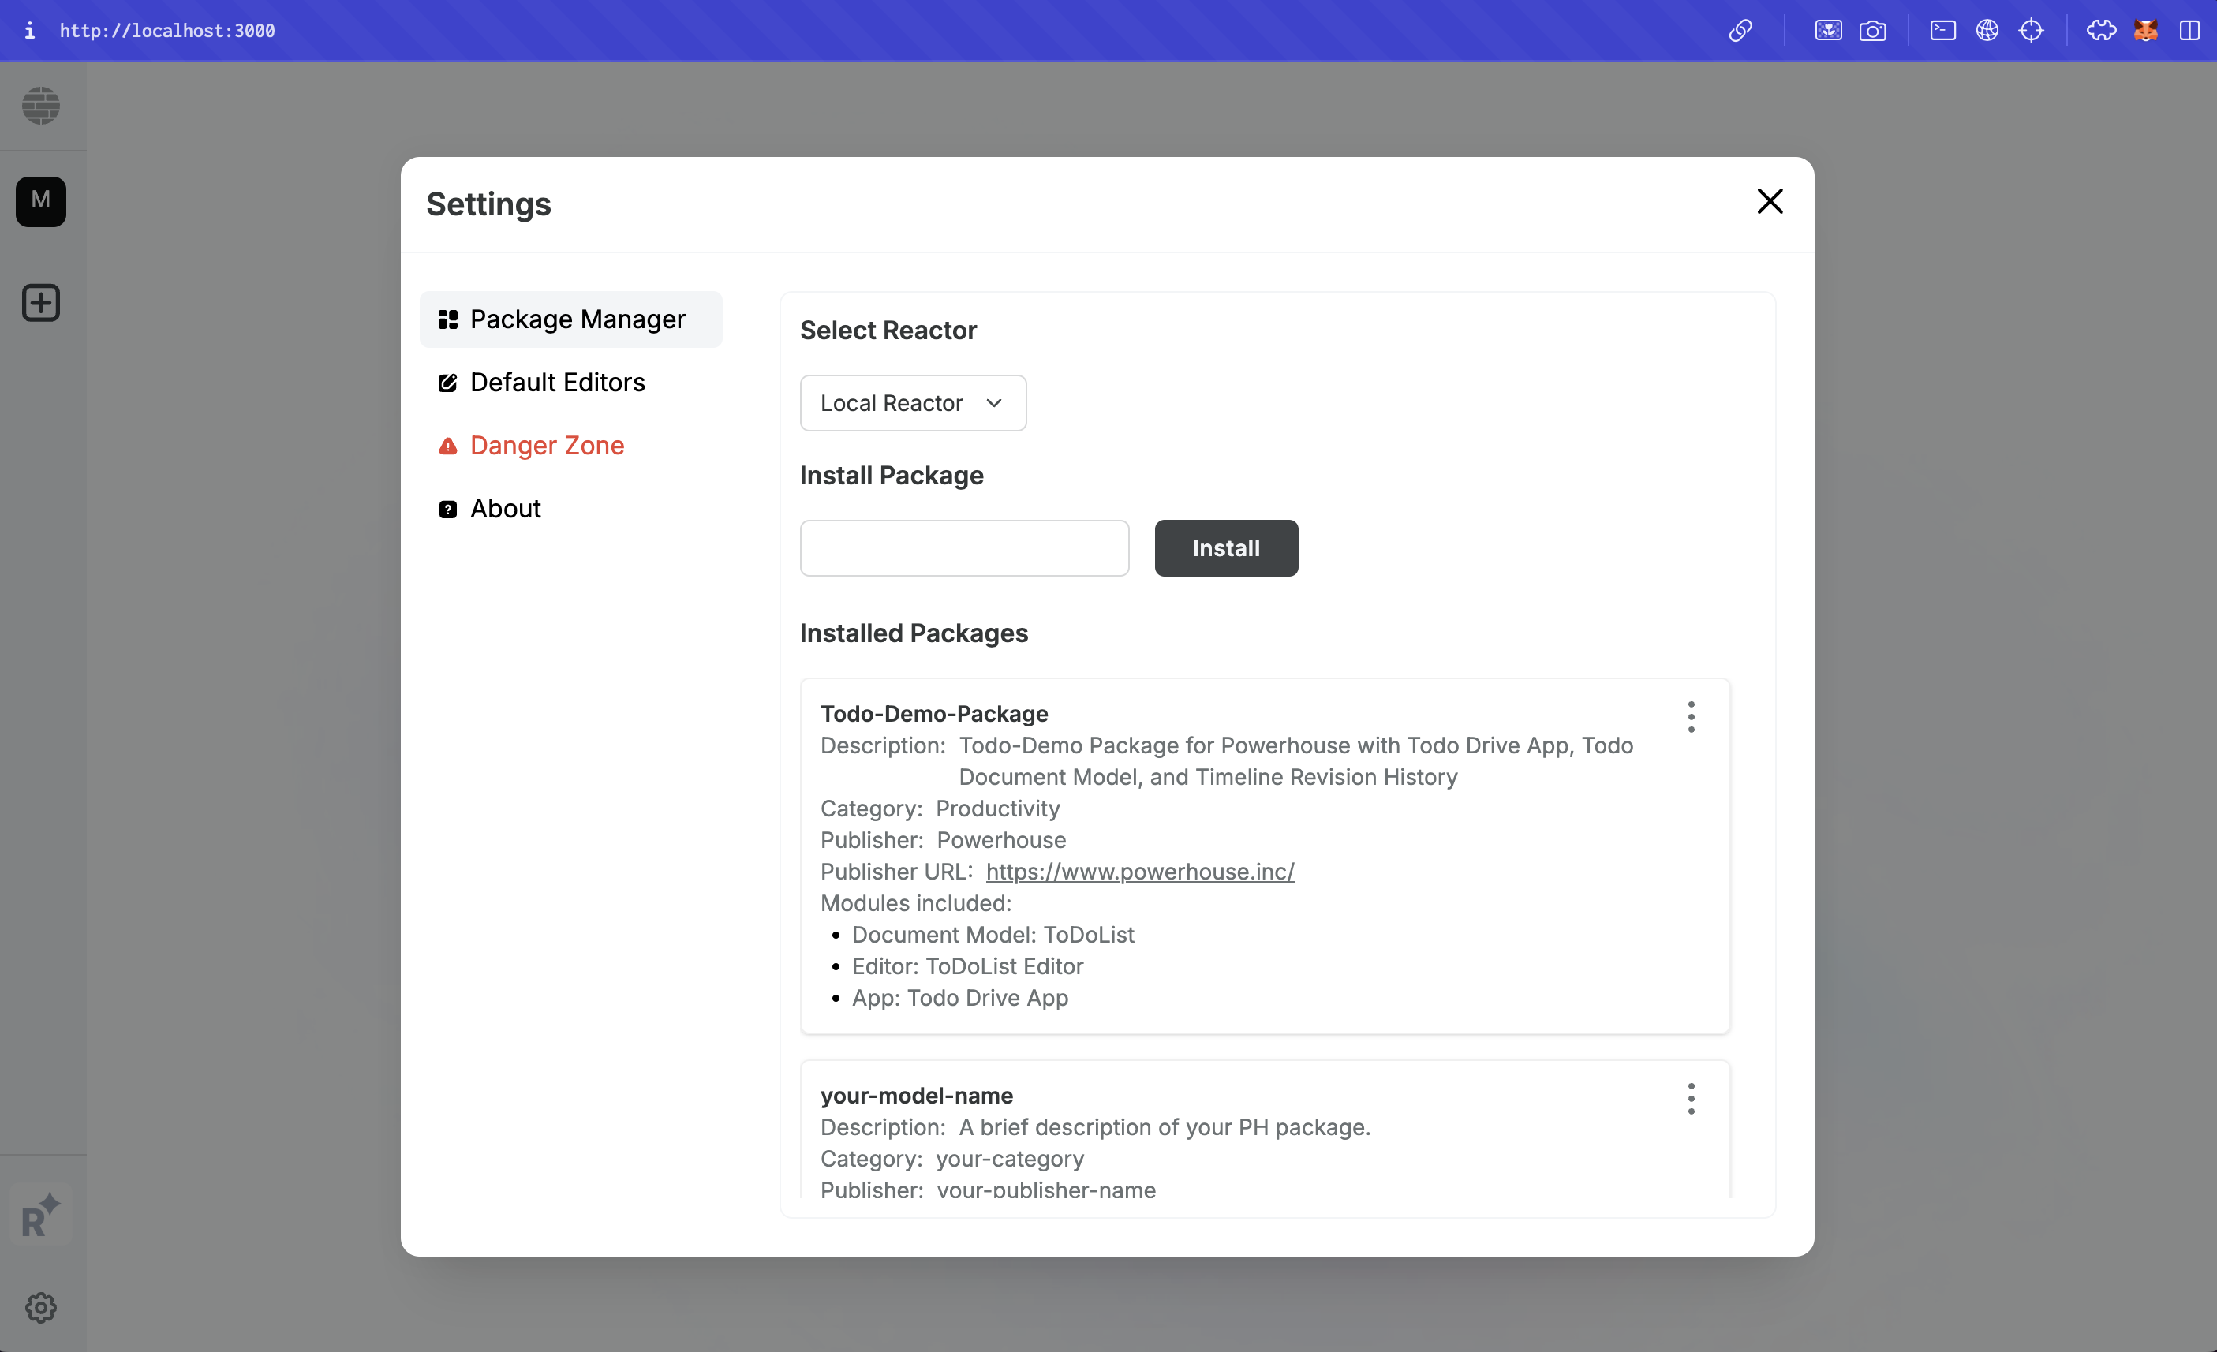Click the package name input field
Screen dimensions: 2217x1352
(963, 547)
